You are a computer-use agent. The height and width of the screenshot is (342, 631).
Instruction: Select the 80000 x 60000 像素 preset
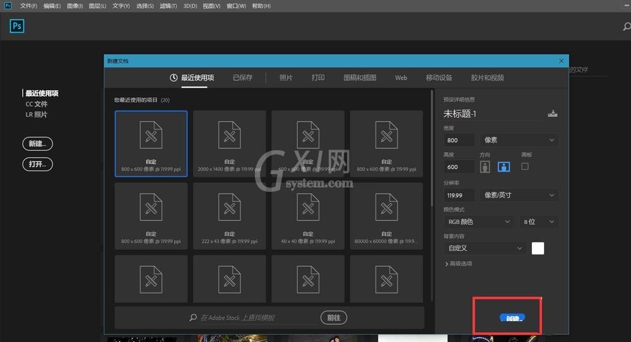pos(386,216)
